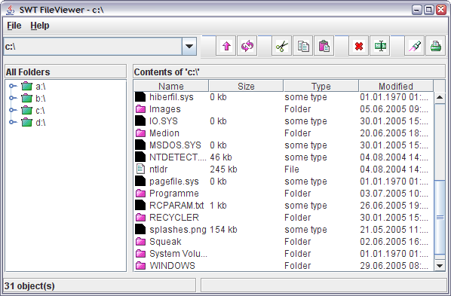Click the 154 kb size cell
The height and width of the screenshot is (296, 451).
(x=223, y=230)
